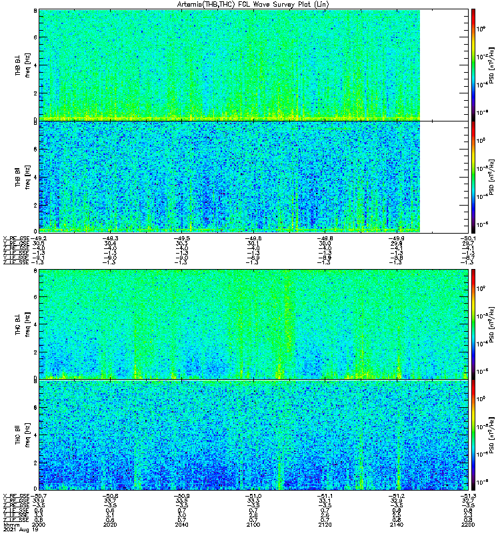
Task: Click the 'THC B∥ freq [Hz]' axis label
Action: click(x=22, y=435)
